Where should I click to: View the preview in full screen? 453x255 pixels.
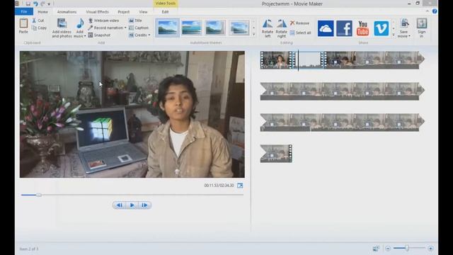(240, 186)
